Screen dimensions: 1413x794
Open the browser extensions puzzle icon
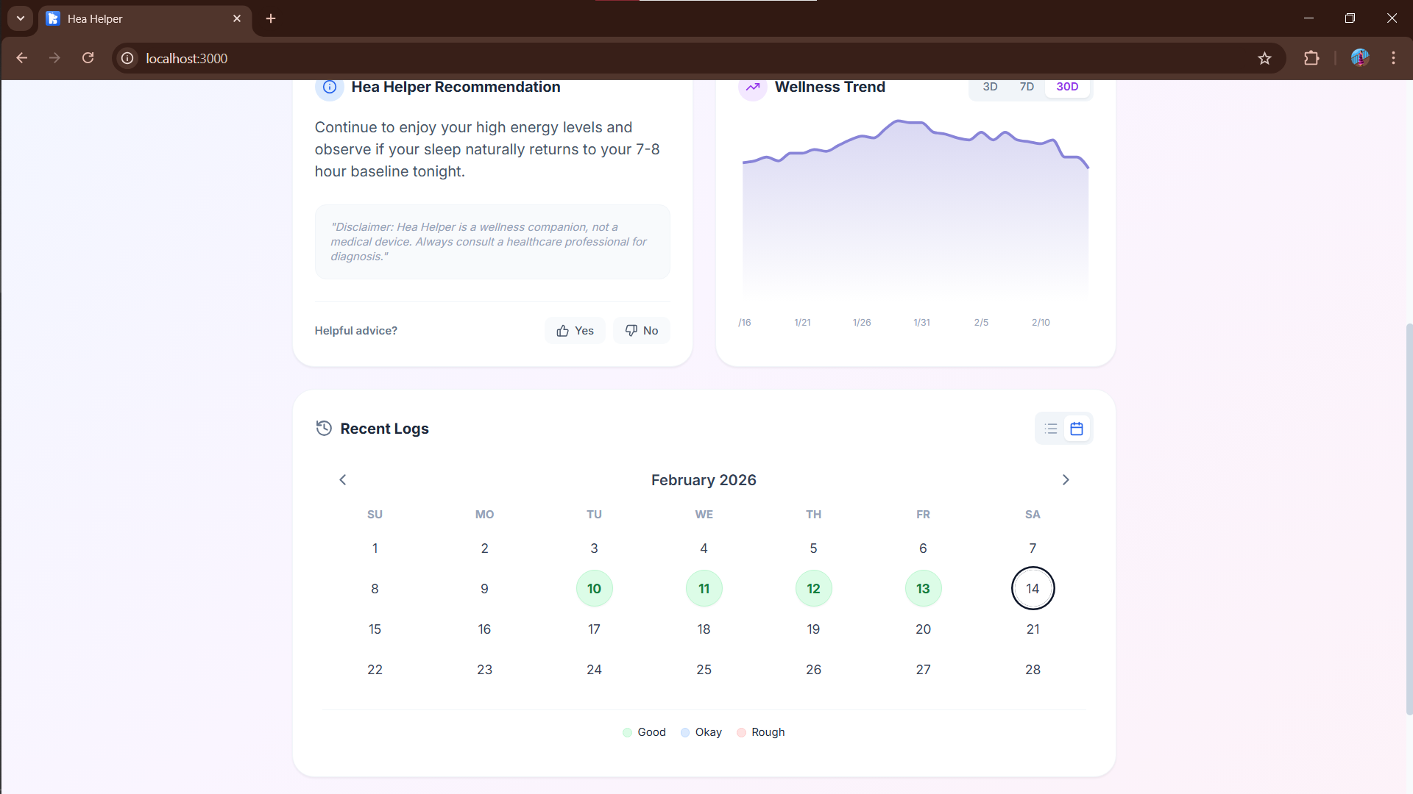coord(1311,58)
